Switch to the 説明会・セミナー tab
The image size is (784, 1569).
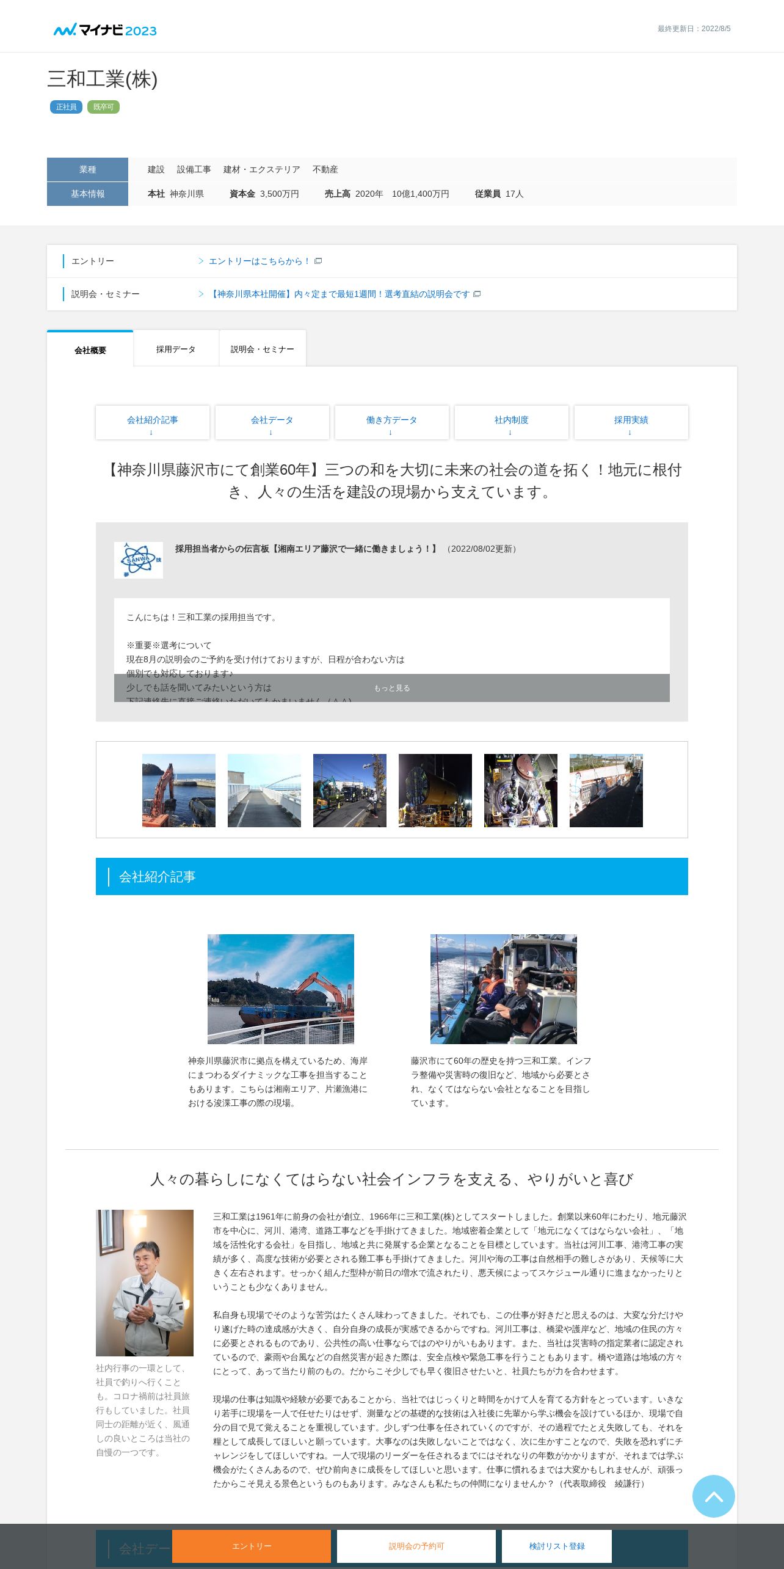click(263, 349)
